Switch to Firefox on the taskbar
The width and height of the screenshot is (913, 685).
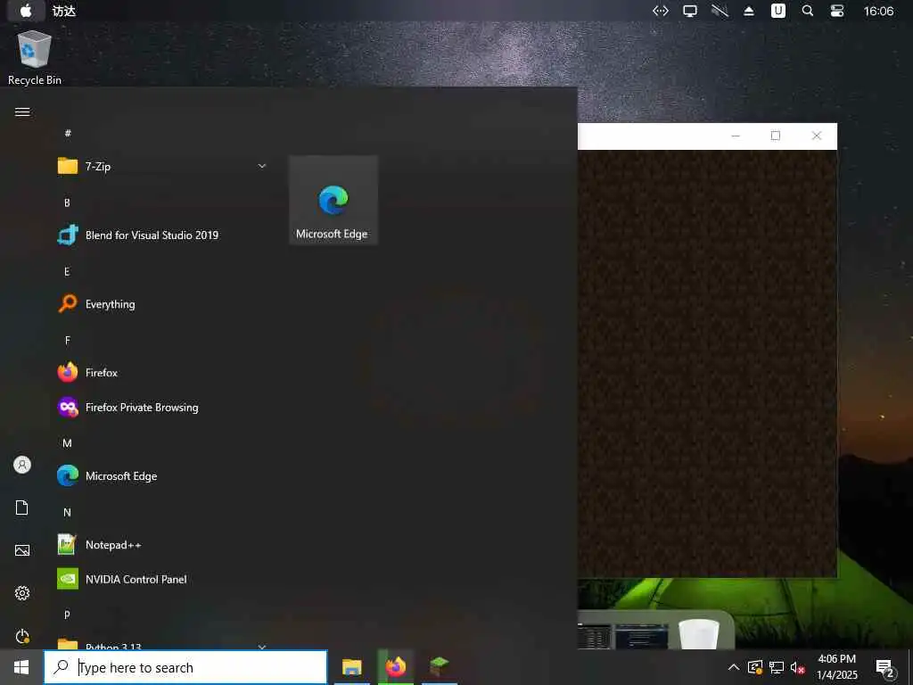pos(395,667)
